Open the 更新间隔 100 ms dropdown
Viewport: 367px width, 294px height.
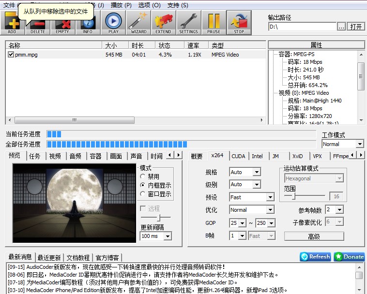coord(156,236)
